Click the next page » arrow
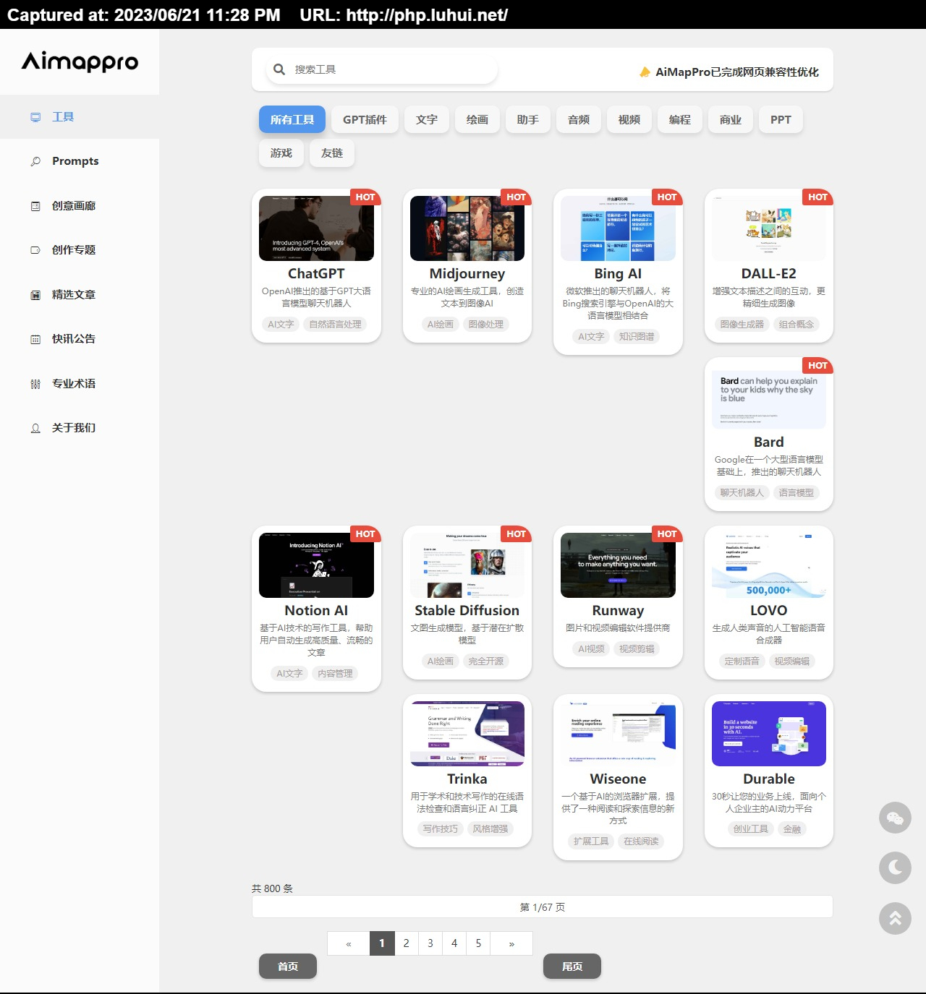This screenshot has height=994, width=926. pos(511,943)
